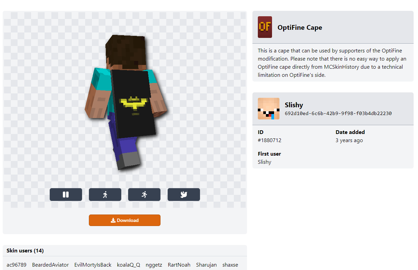Select the walking animation icon
Viewport: 418px width, 270px height.
(x=105, y=194)
